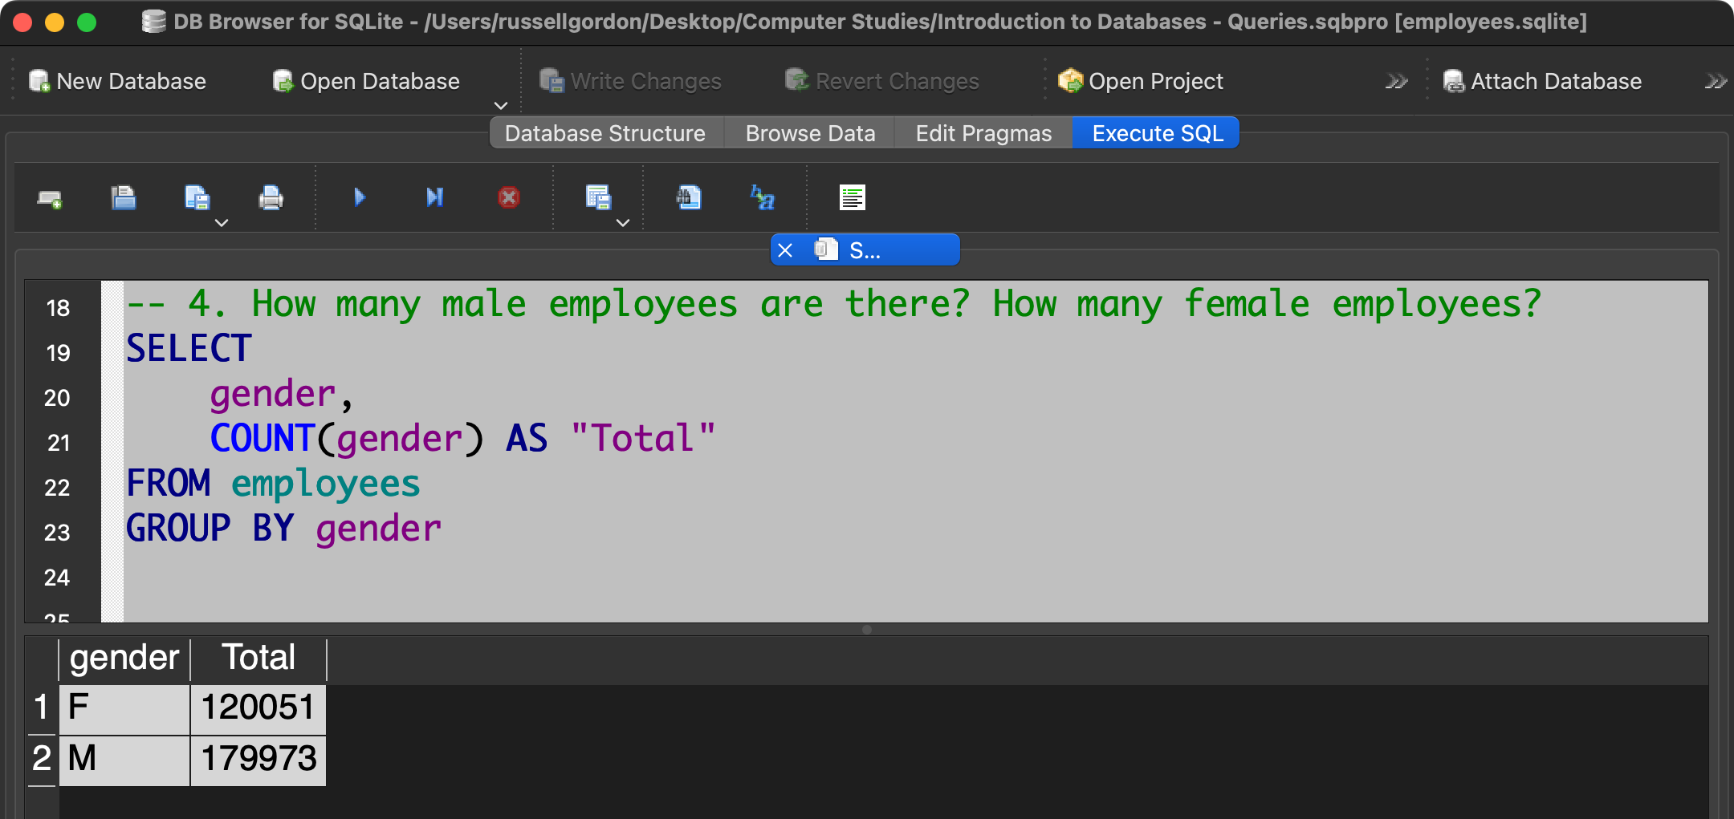1734x819 pixels.
Task: Open Find in editor binoculars icon
Action: [x=689, y=197]
